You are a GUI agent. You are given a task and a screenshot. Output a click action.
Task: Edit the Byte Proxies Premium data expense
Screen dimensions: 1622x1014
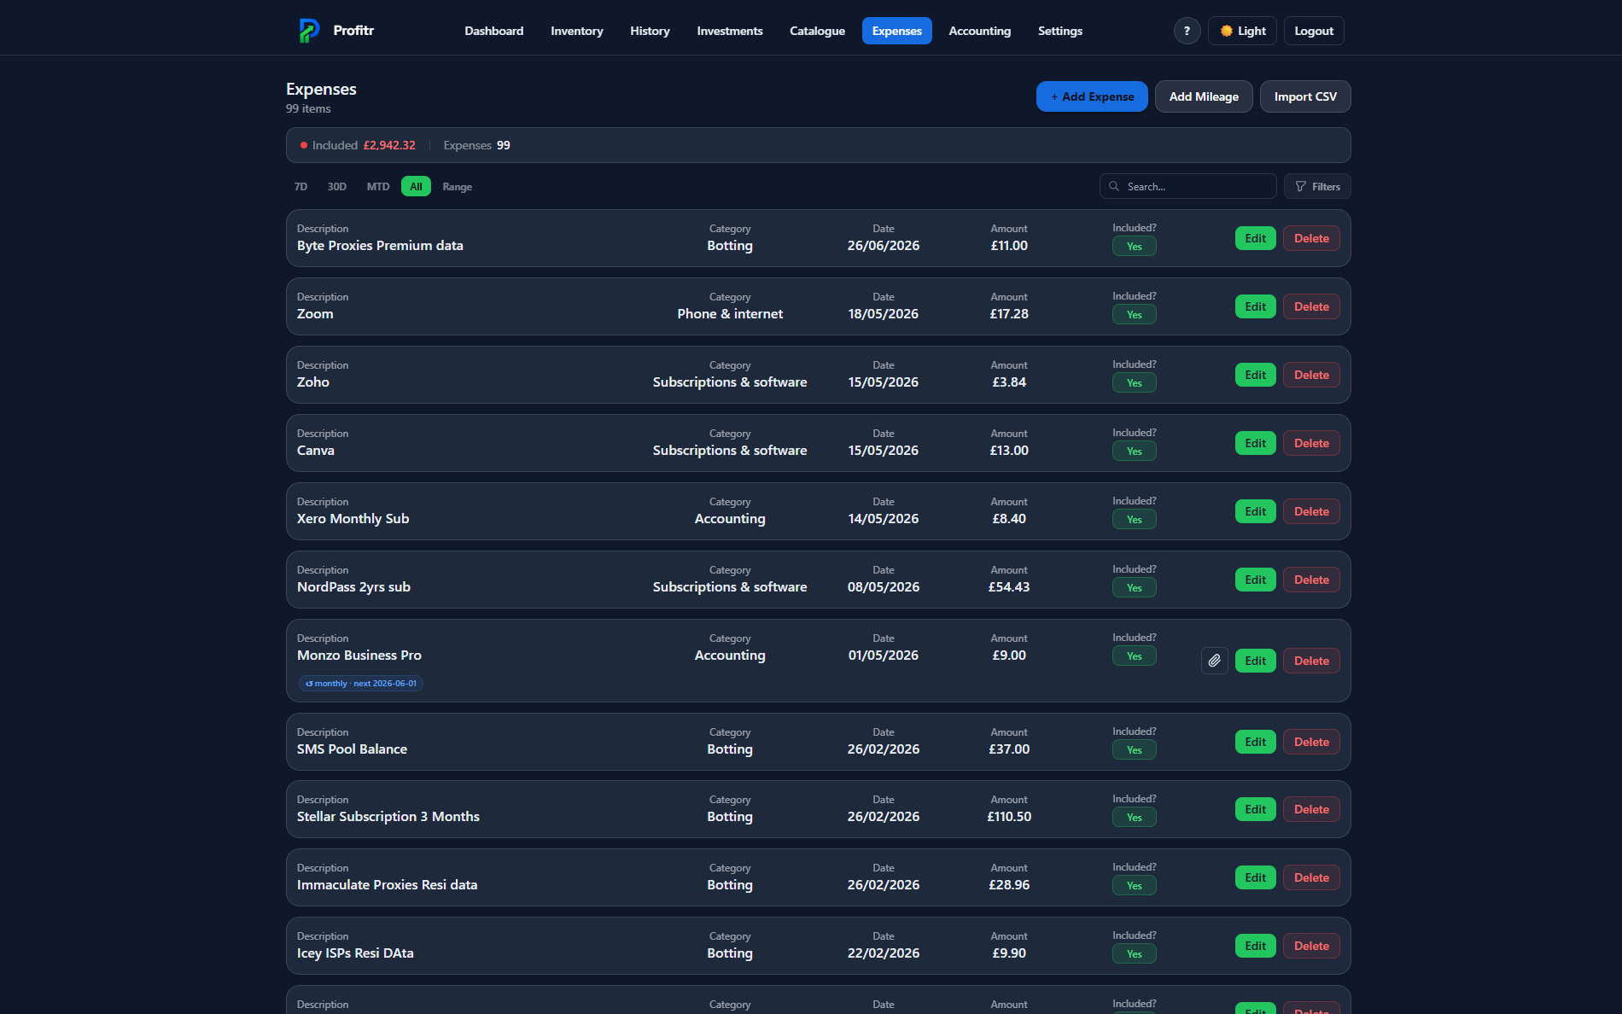tap(1255, 238)
